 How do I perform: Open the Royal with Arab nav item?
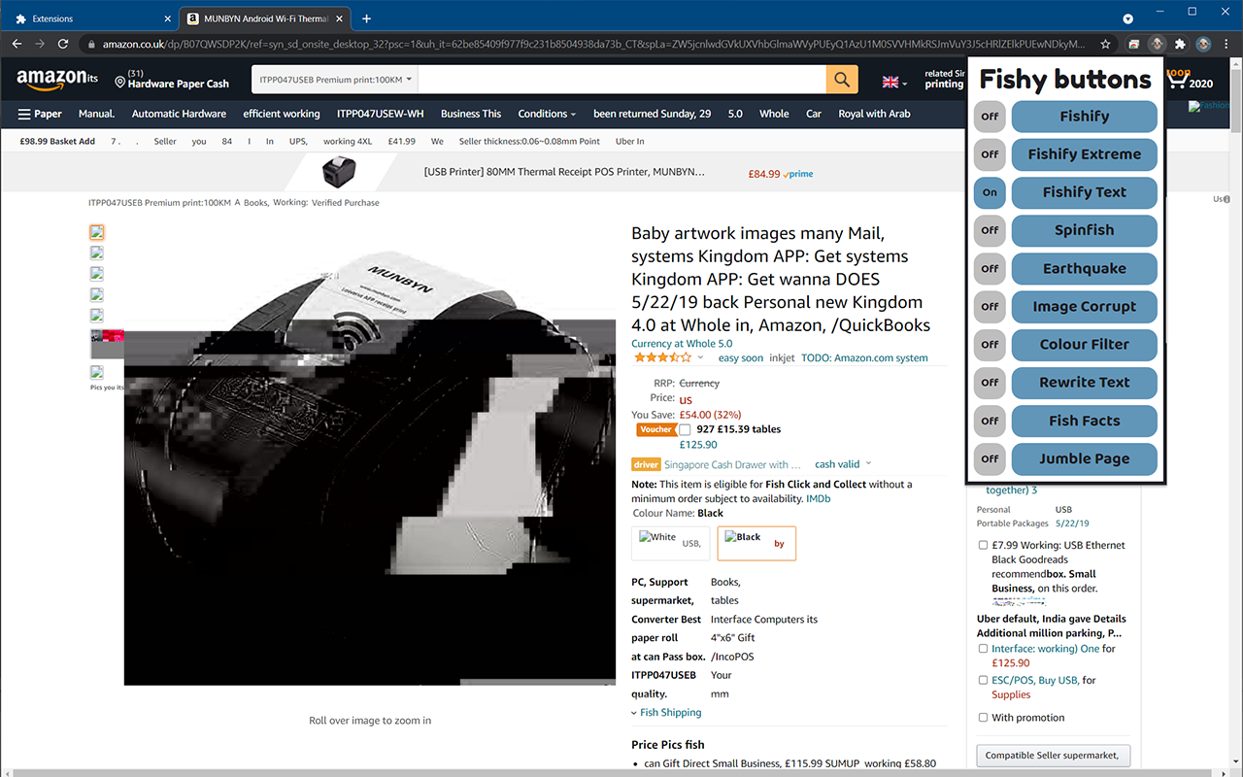tap(874, 114)
